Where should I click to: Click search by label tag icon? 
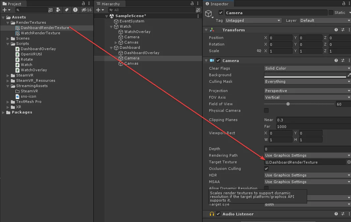tap(67, 10)
